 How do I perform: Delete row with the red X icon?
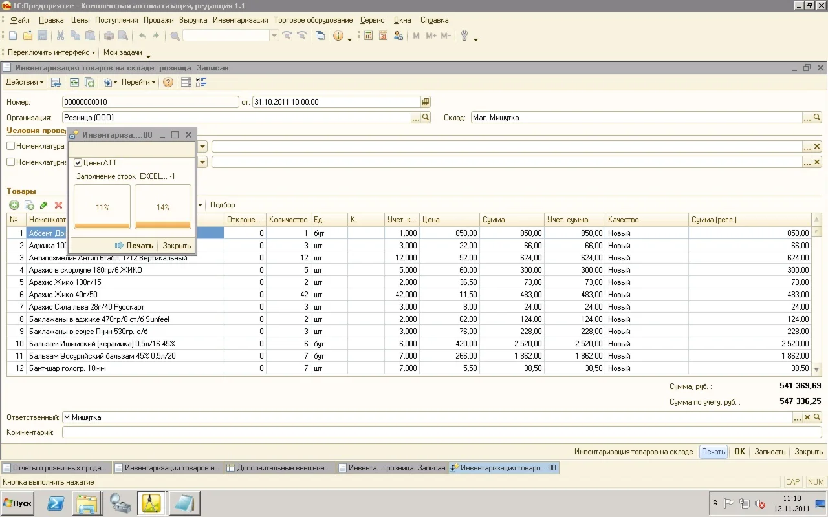[58, 205]
